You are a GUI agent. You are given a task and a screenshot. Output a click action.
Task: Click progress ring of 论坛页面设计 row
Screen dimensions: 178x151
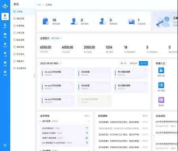click(x=87, y=128)
